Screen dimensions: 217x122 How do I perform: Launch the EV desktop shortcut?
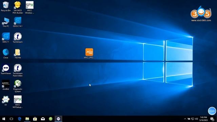6,101
